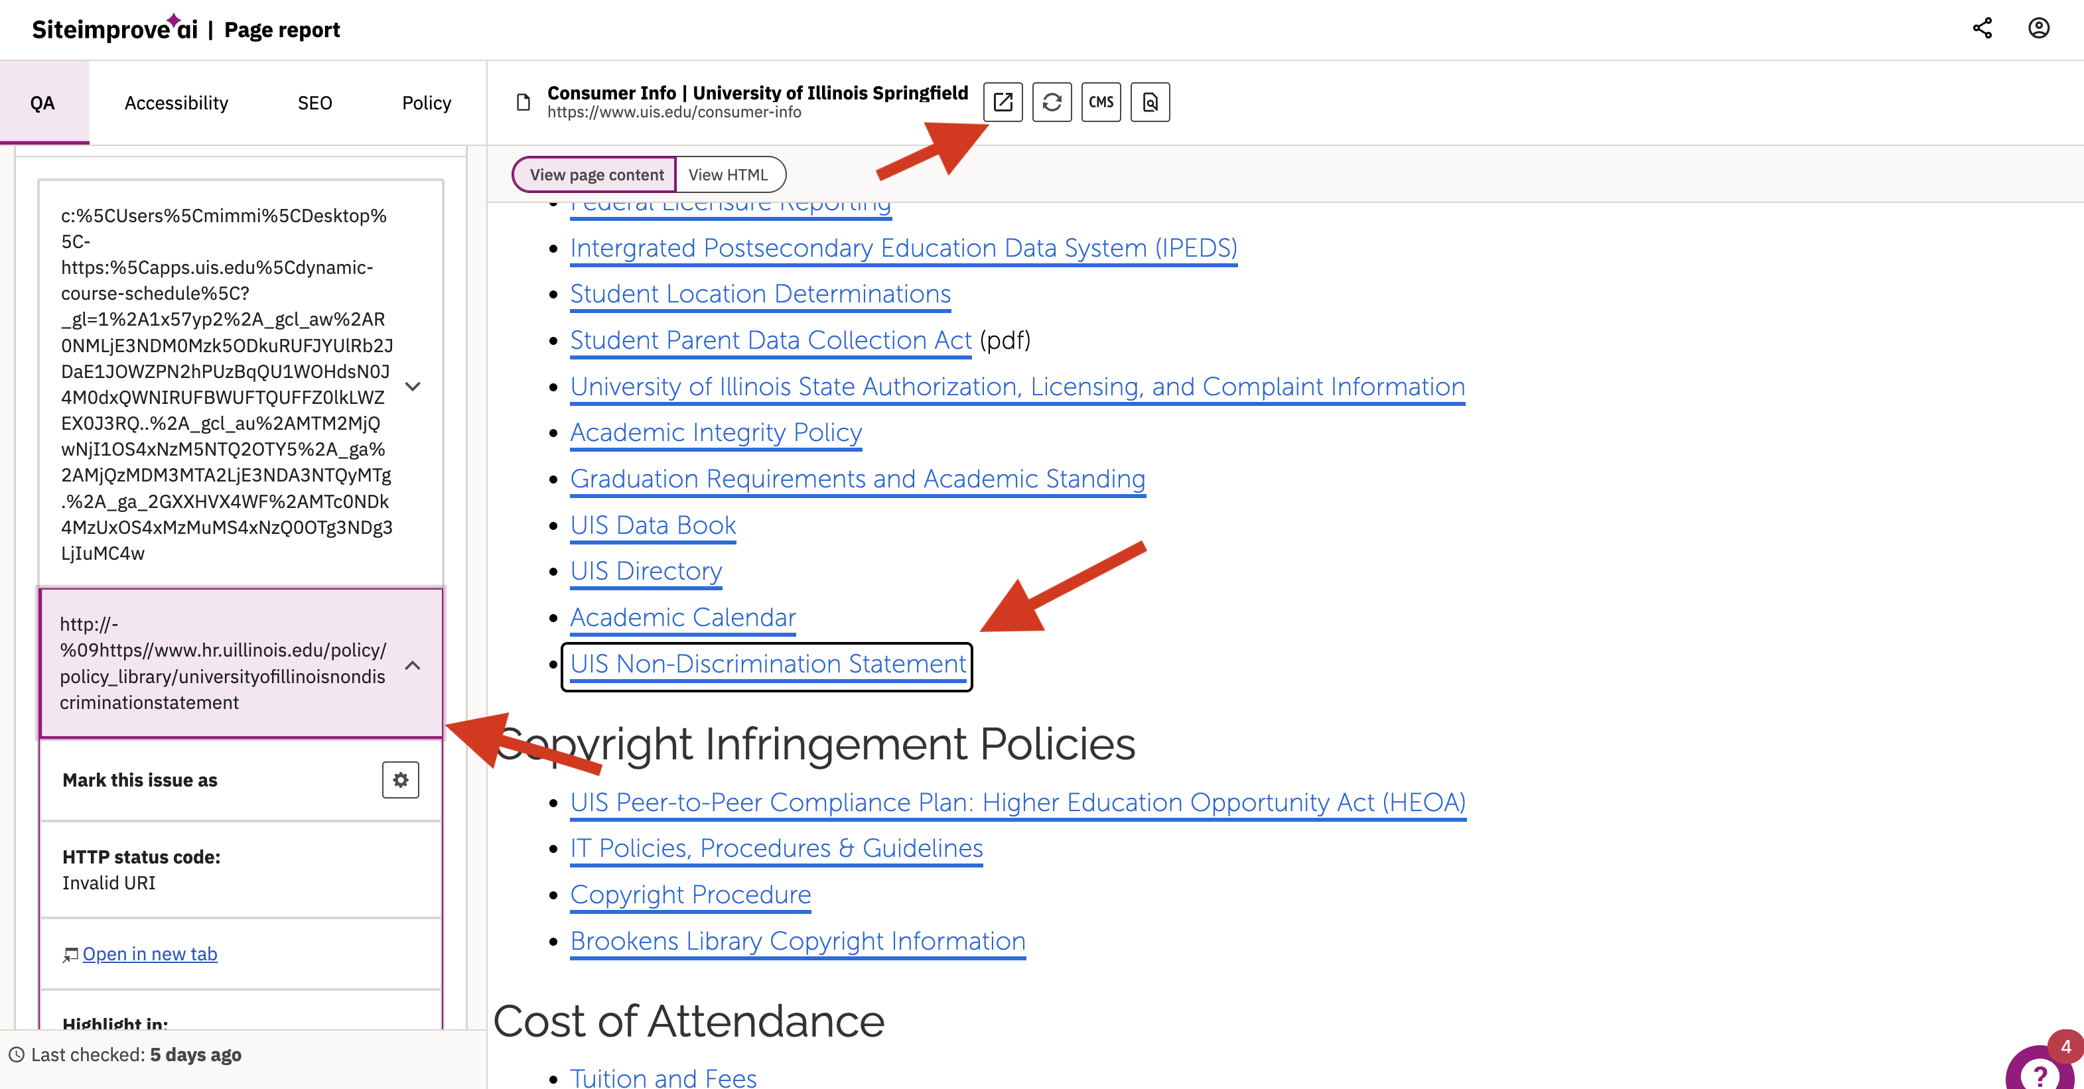The width and height of the screenshot is (2084, 1089).
Task: Expand the first broken URL issue card
Action: (x=413, y=387)
